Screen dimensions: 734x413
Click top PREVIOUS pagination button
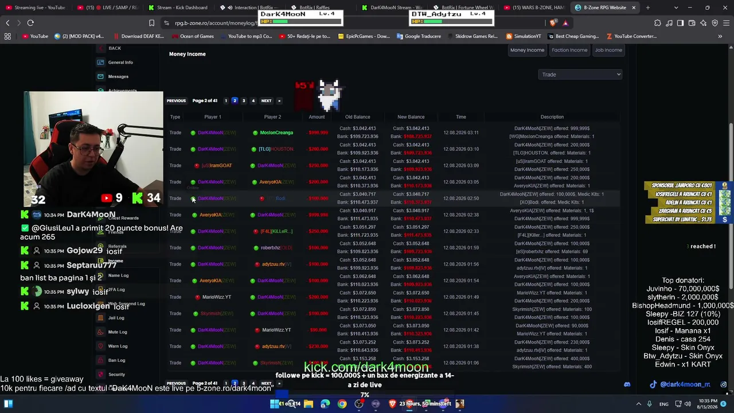coord(176,101)
